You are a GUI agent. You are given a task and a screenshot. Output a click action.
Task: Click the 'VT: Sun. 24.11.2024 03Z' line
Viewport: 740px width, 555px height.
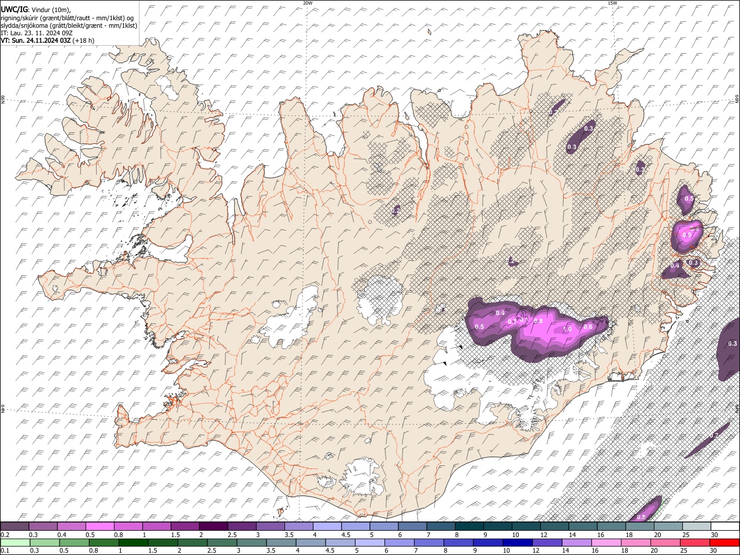click(x=36, y=40)
